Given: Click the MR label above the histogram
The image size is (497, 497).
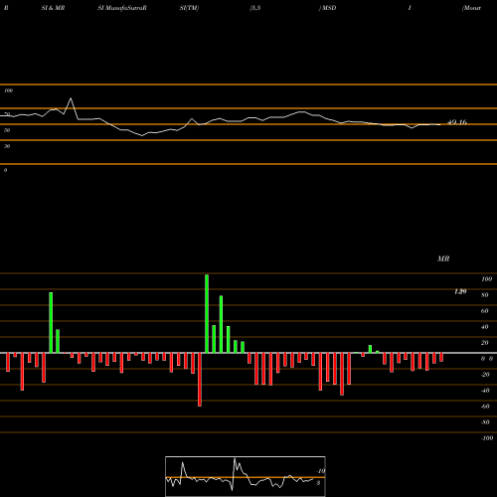Looking at the screenshot, I should 443,258.
